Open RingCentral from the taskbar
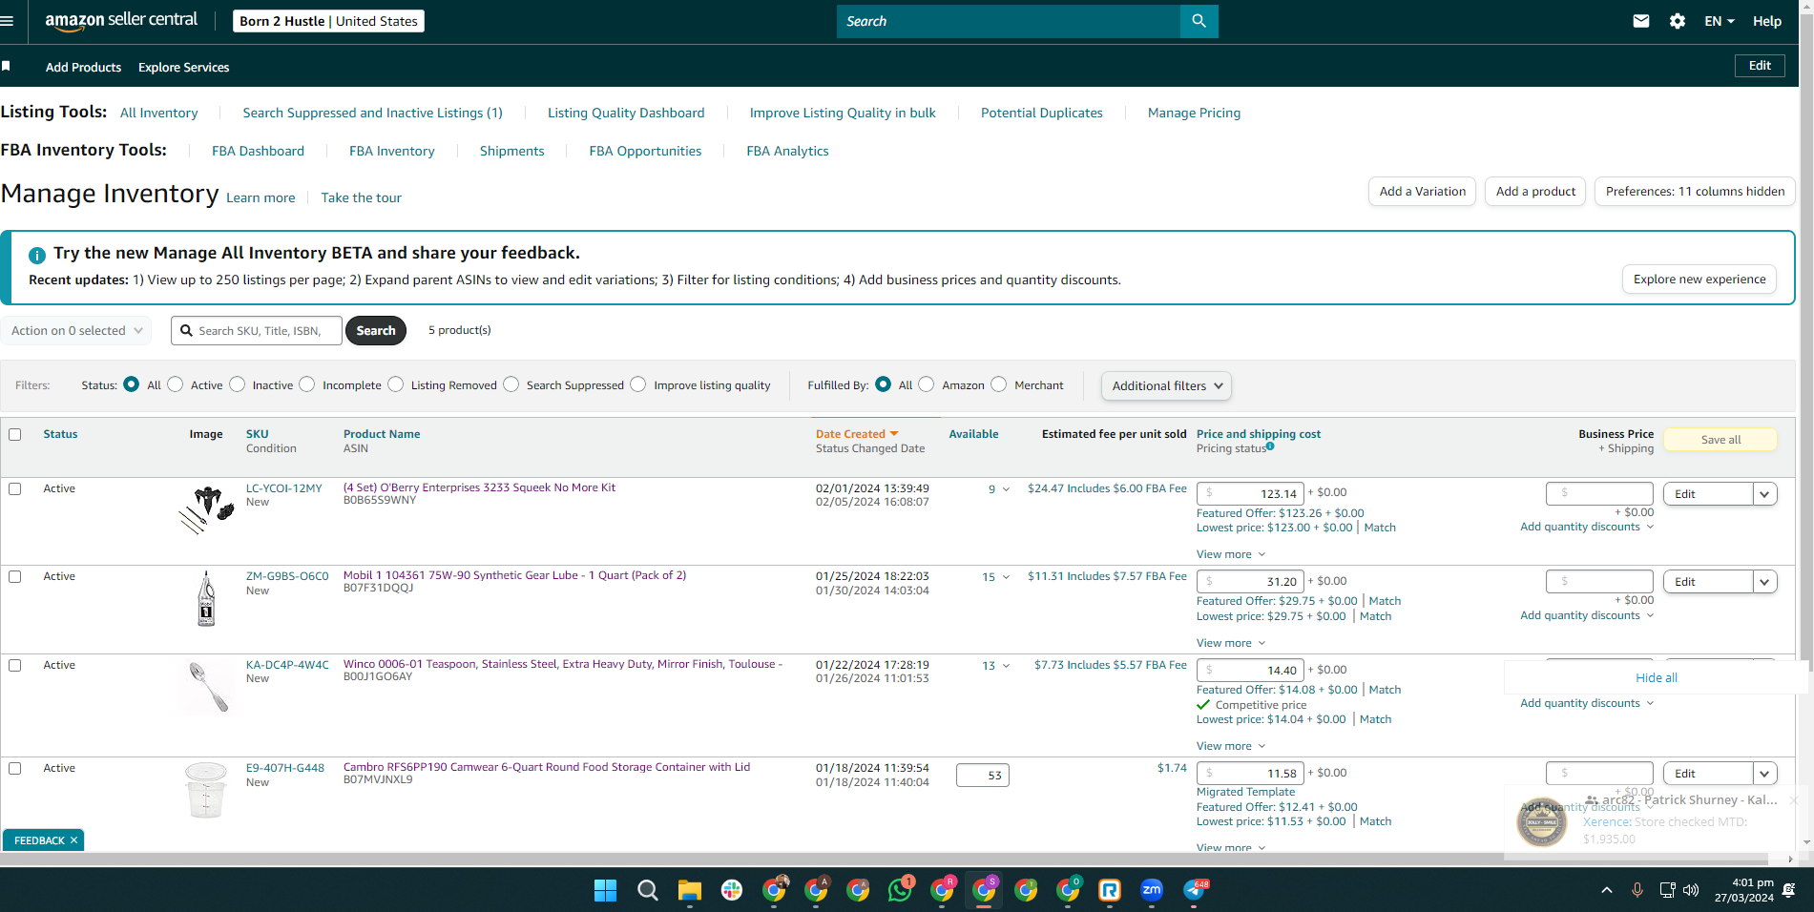Screen dimensions: 1814x912 (1110, 890)
